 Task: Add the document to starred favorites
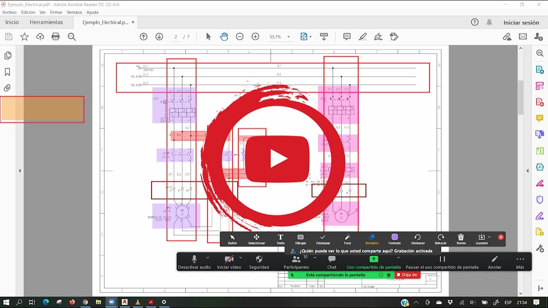pos(24,37)
